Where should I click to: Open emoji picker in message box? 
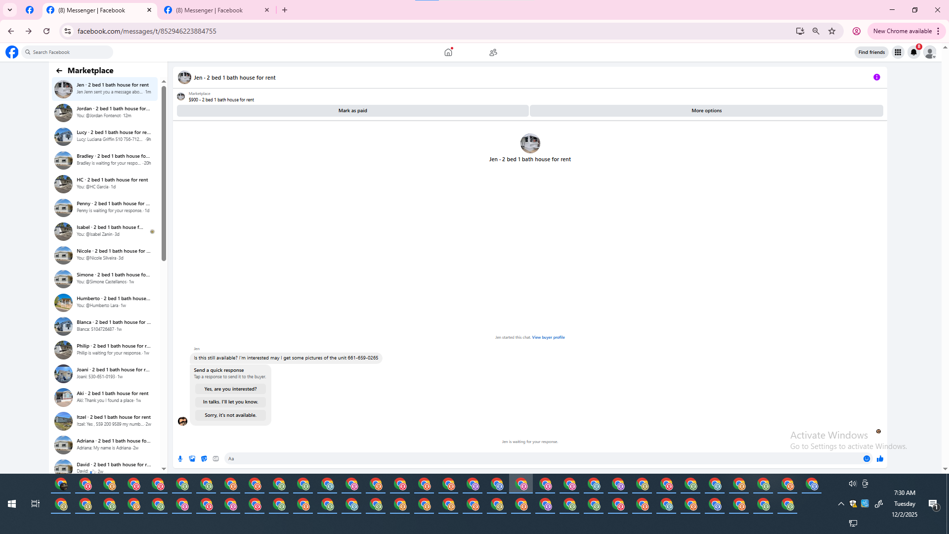866,459
